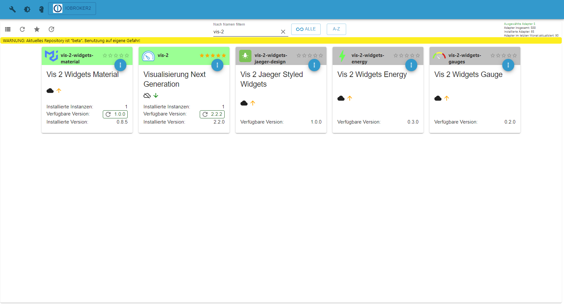Click orange up arrow on Material card
This screenshot has height=305, width=564.
tap(59, 91)
